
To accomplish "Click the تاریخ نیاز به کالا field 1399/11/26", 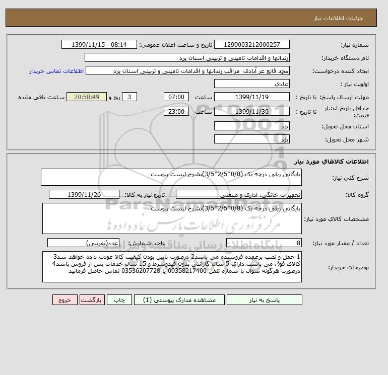I will point(84,194).
